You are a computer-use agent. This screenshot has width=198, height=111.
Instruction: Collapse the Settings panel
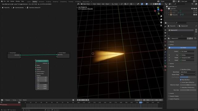(x=172, y=66)
